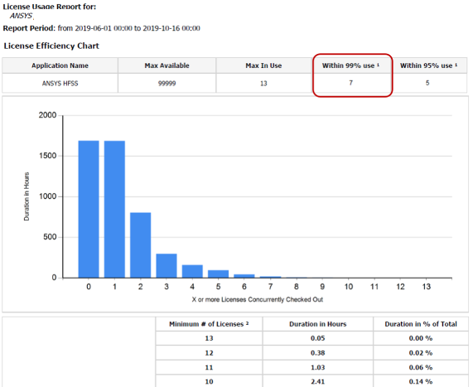Click the License Efficiency Chart heading
This screenshot has height=387, width=473.
(x=51, y=46)
